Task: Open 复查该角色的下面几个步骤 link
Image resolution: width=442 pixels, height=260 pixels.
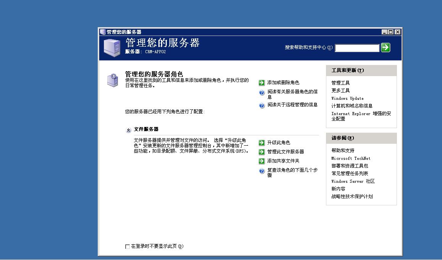Action: coord(292,172)
